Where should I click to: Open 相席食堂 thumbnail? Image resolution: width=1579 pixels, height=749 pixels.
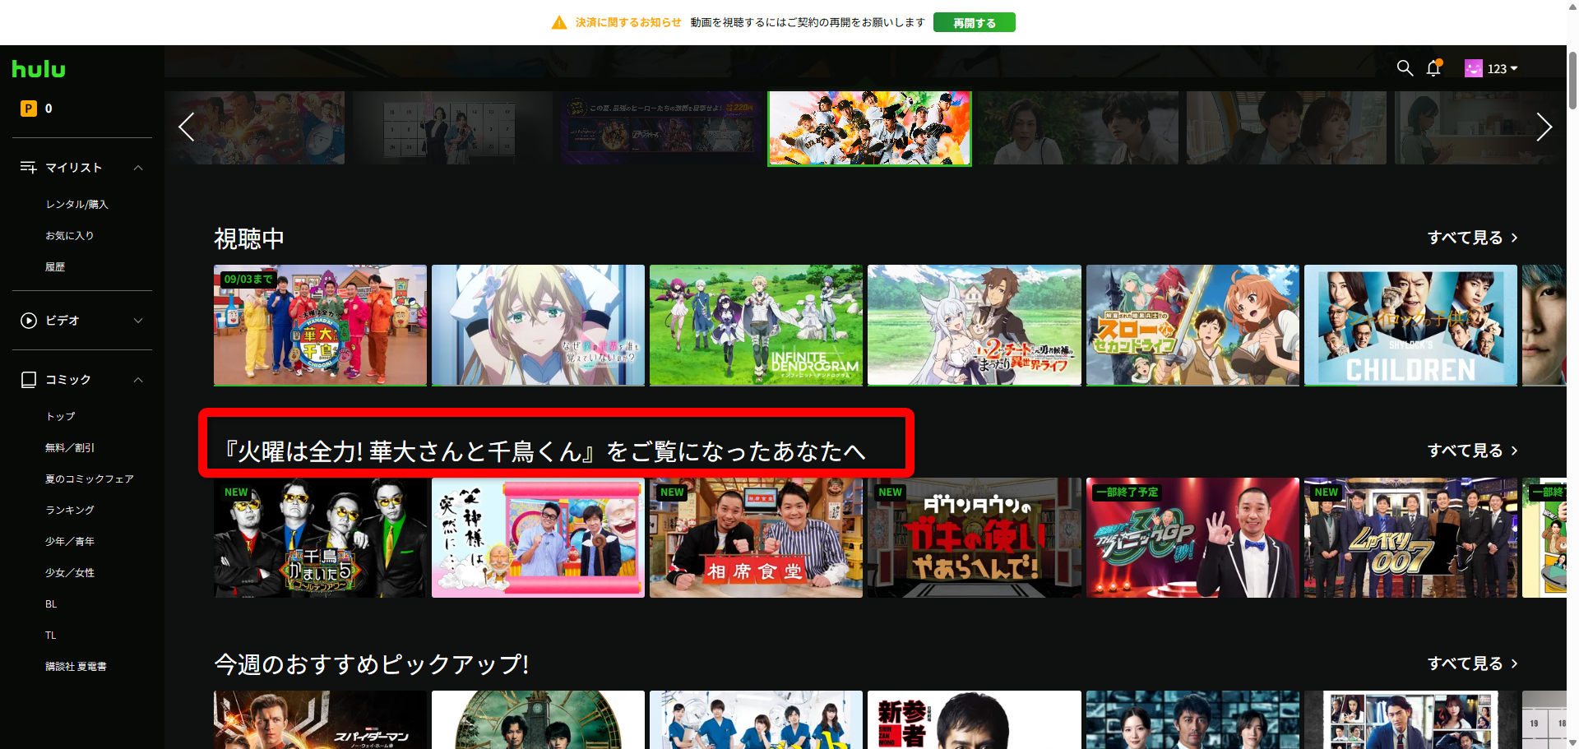coord(756,538)
